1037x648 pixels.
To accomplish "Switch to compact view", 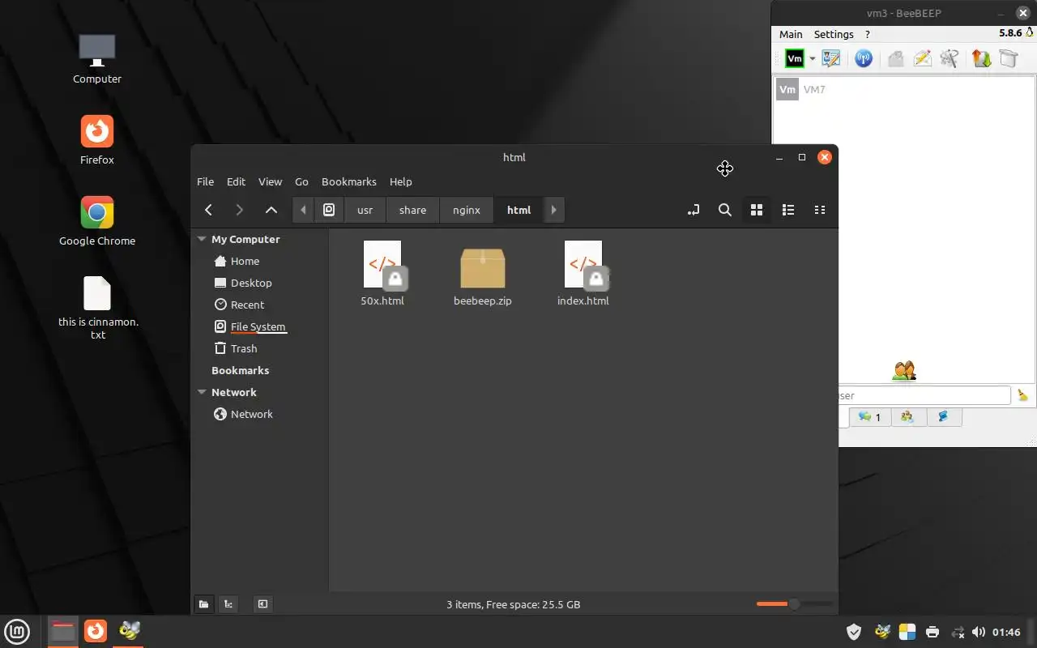I will tap(820, 210).
